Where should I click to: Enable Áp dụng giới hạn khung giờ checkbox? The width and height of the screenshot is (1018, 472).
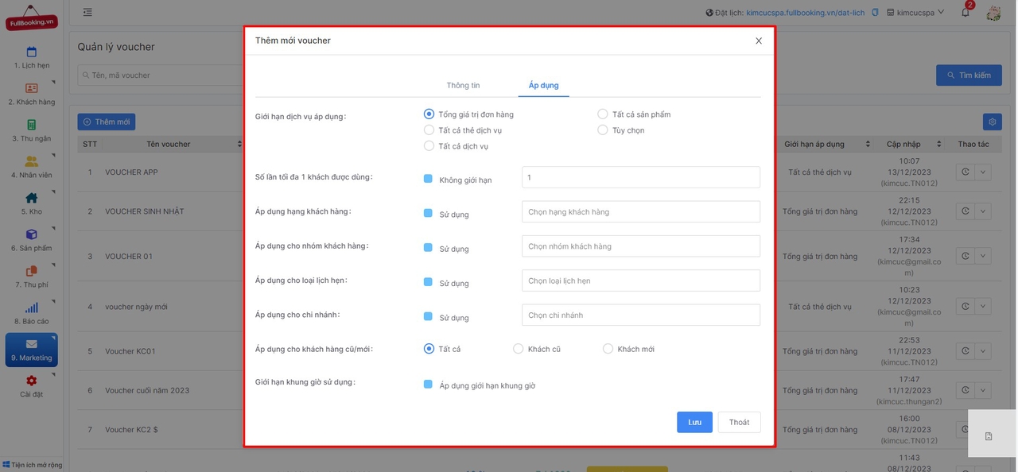[x=428, y=385]
